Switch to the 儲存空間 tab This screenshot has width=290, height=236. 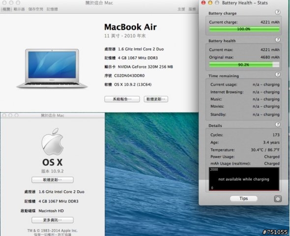tap(35, 9)
